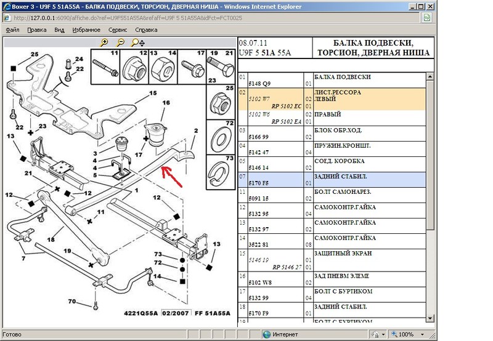This screenshot has width=493, height=341.
Task: Open the Файл menu
Action: (x=14, y=30)
